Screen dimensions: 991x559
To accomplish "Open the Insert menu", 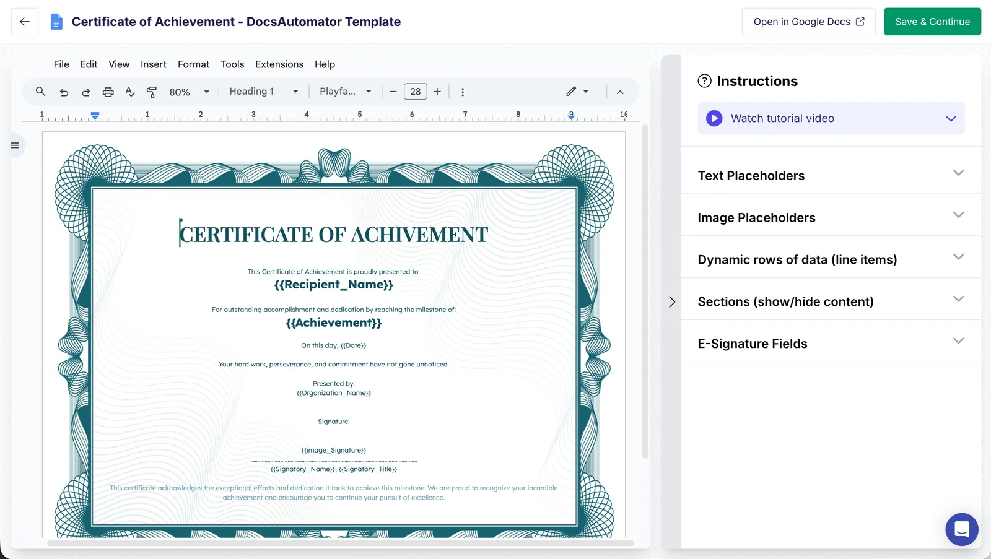I will pos(154,64).
